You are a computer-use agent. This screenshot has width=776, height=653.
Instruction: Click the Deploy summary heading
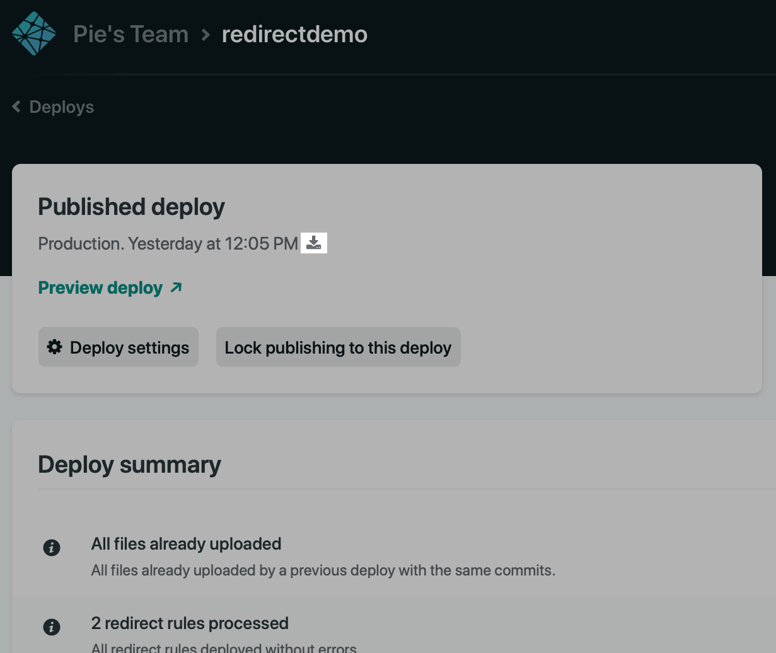(129, 465)
